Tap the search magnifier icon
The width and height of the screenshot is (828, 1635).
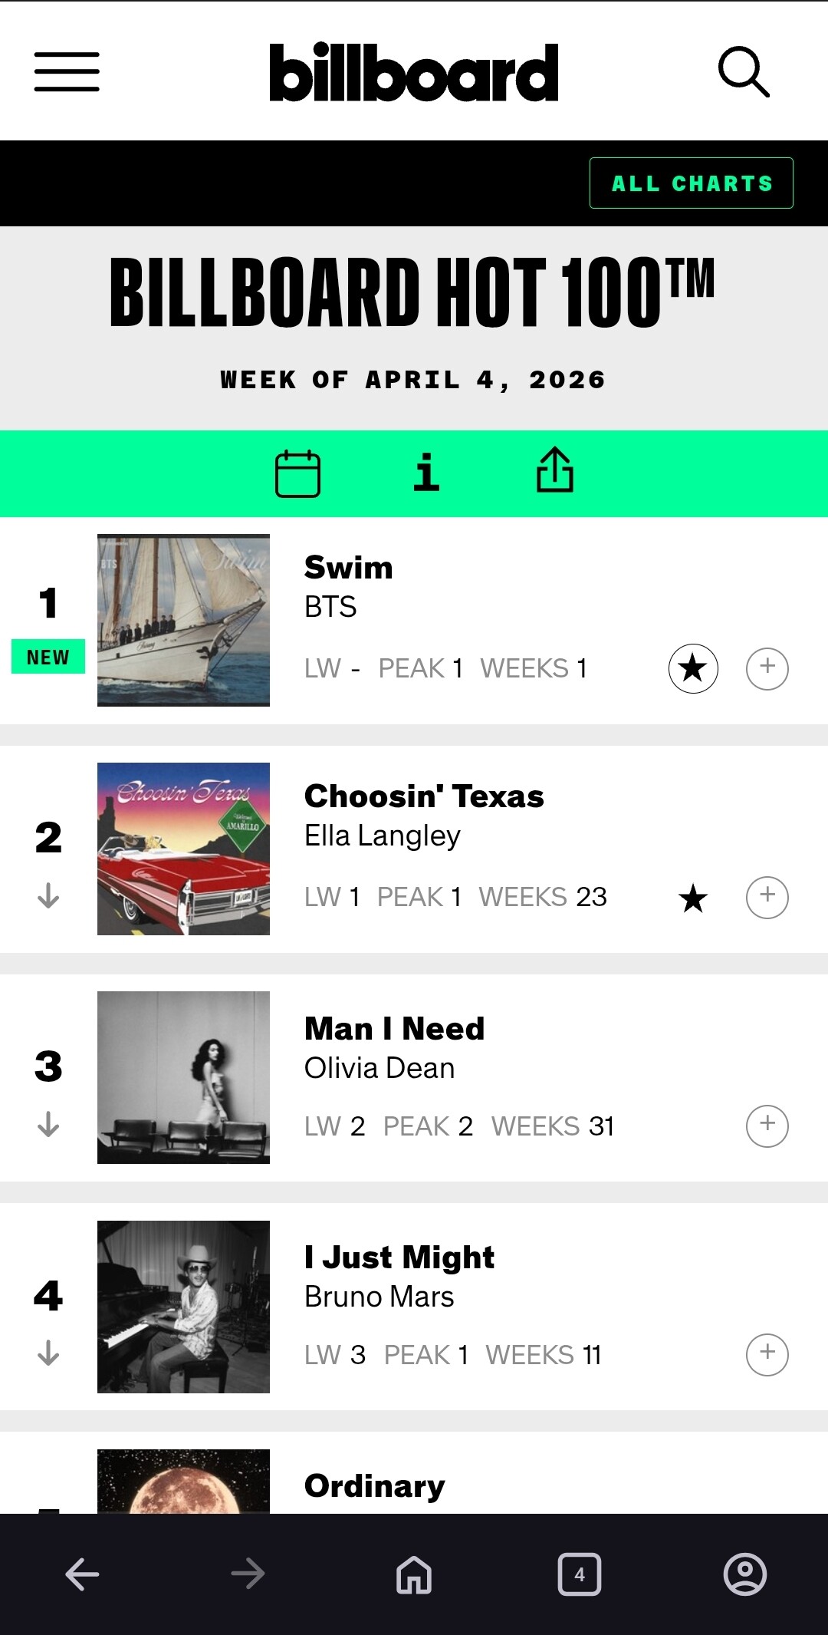[x=743, y=72]
